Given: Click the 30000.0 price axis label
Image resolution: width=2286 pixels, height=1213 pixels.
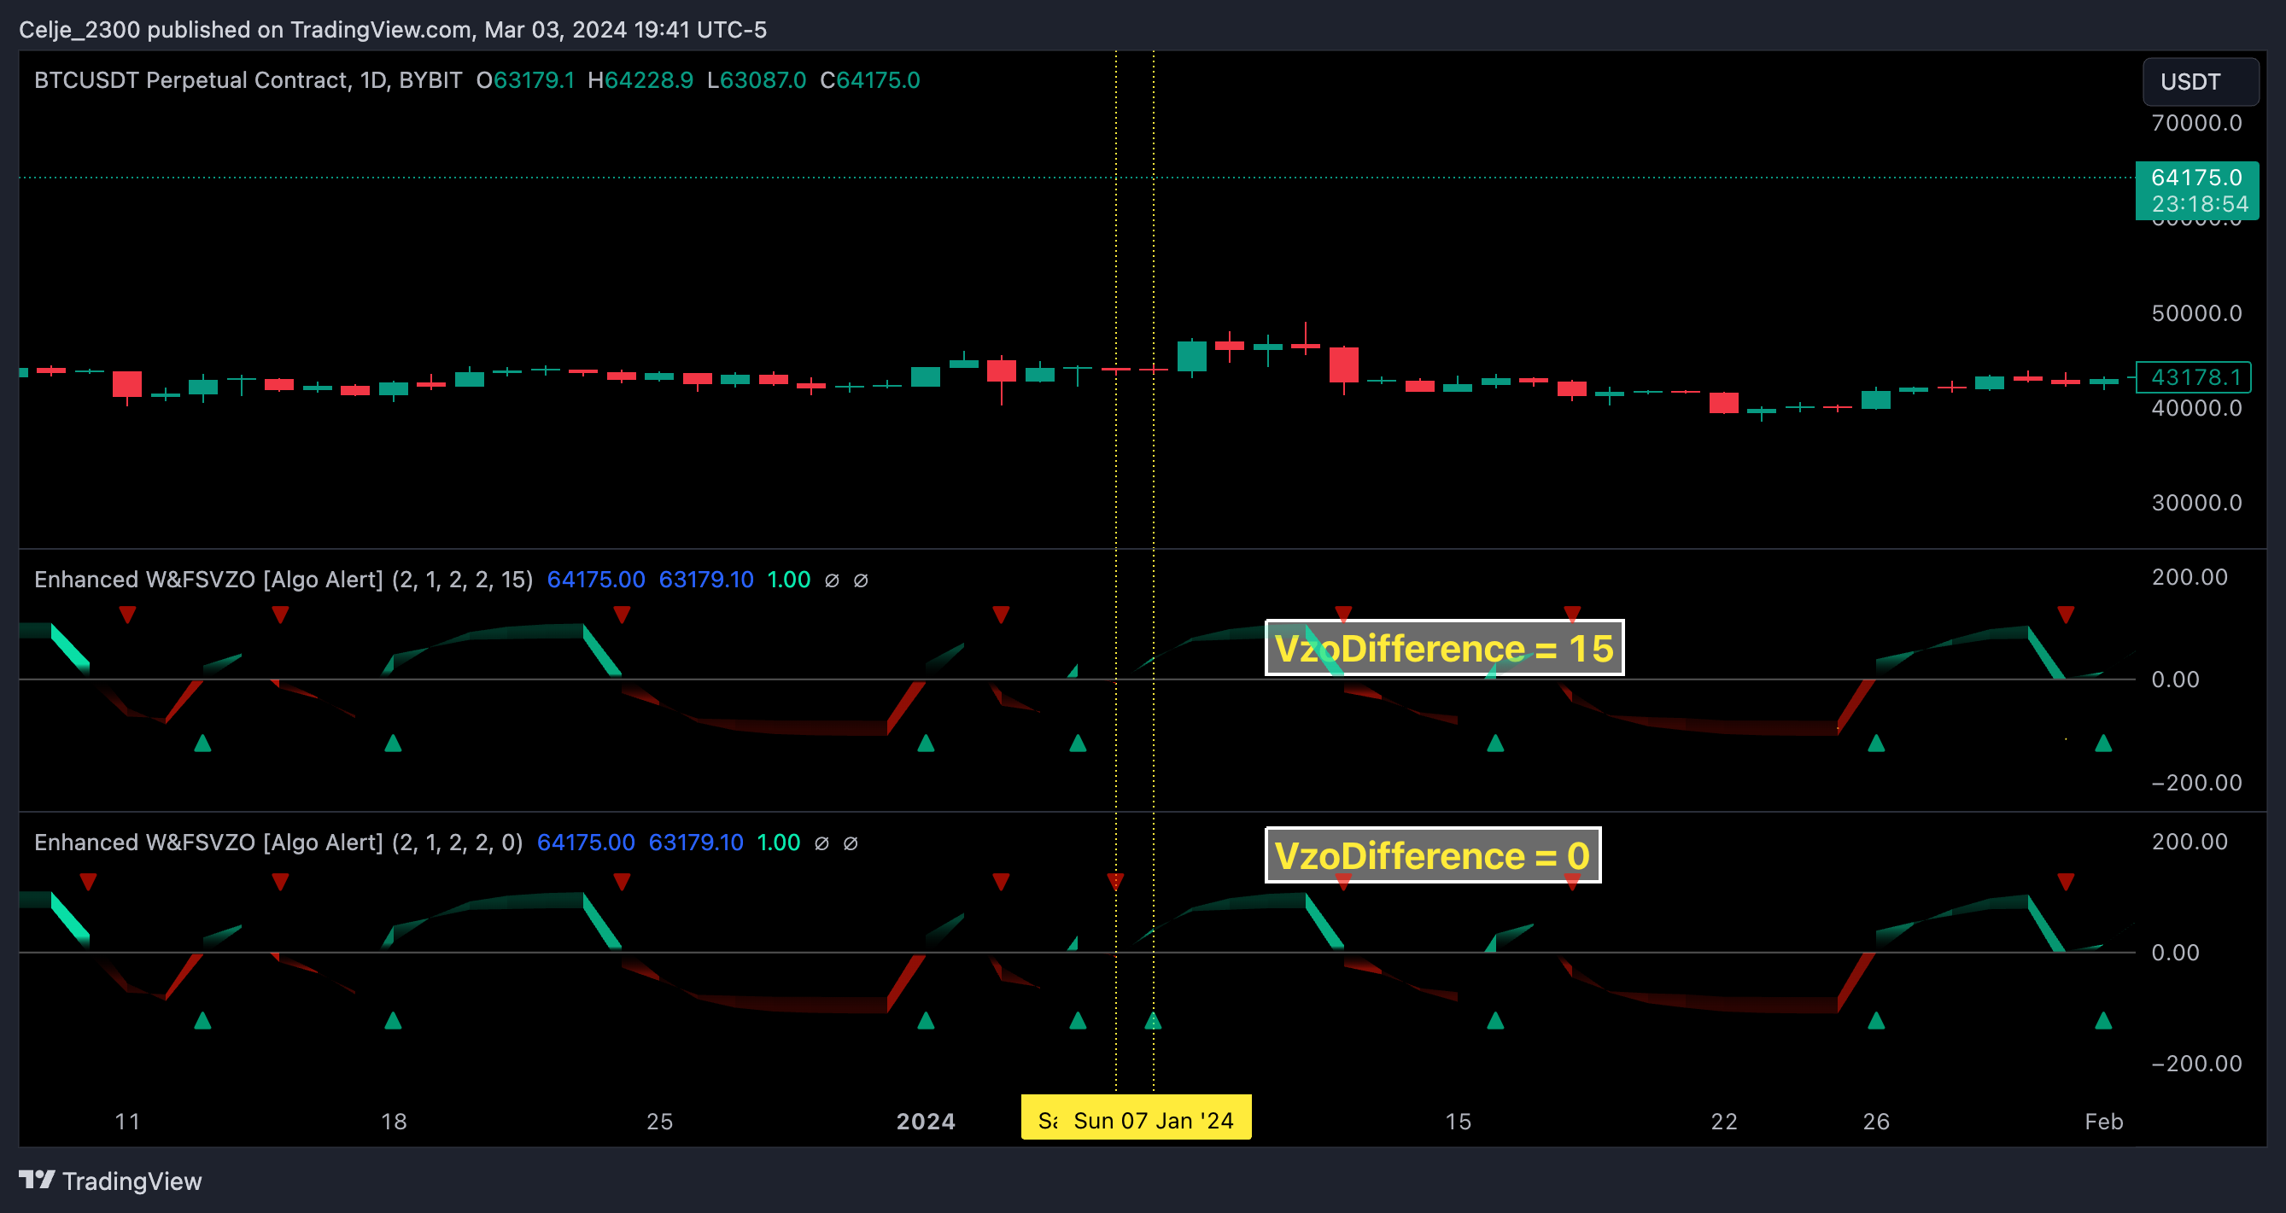Looking at the screenshot, I should 2196,502.
